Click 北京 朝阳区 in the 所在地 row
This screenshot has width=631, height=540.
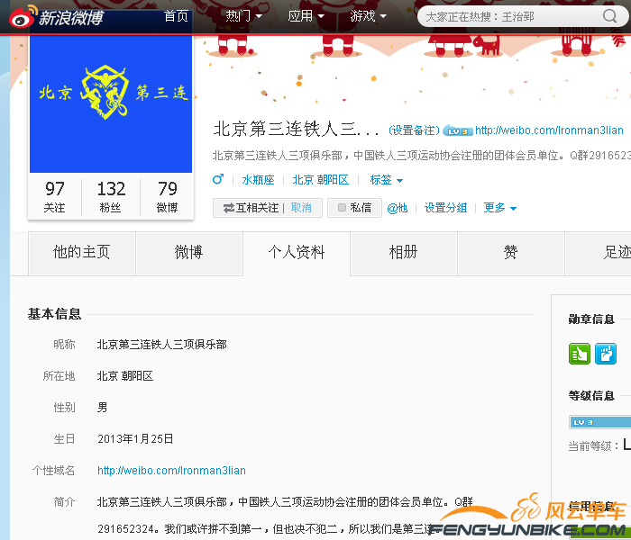click(125, 376)
